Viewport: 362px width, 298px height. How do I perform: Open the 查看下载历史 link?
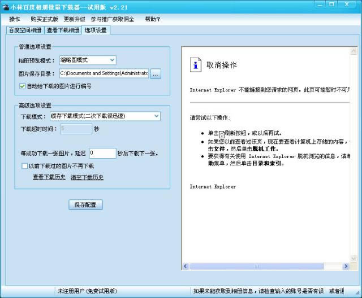(49, 177)
